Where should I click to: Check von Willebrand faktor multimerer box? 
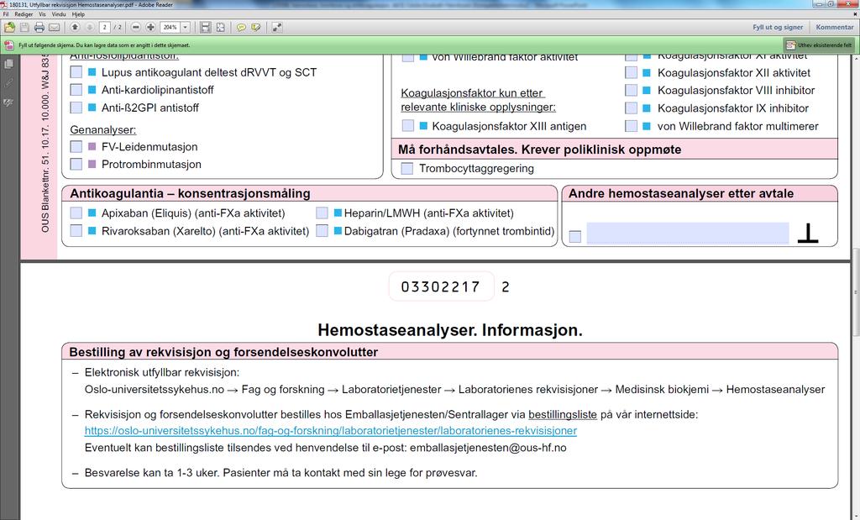coord(632,126)
